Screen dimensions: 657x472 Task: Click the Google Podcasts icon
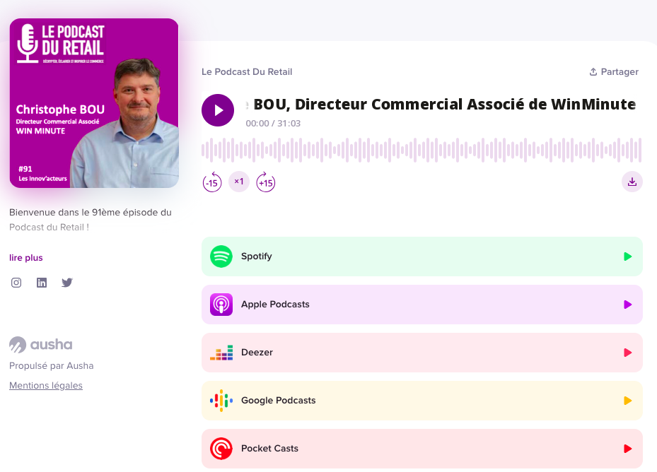221,401
